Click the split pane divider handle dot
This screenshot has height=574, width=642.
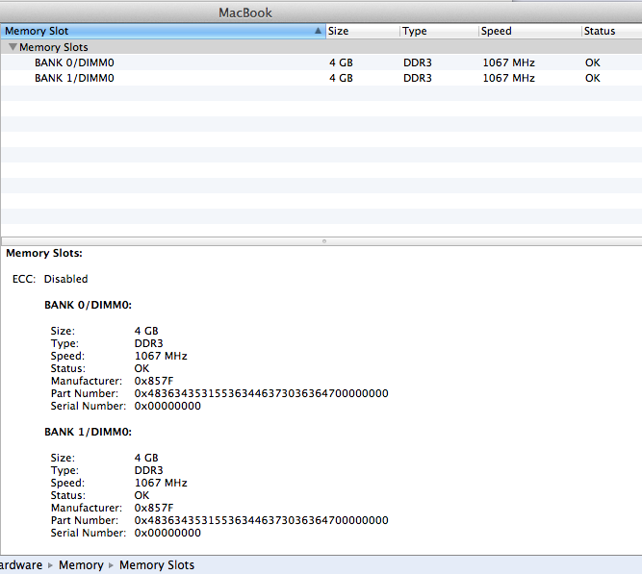coord(324,241)
